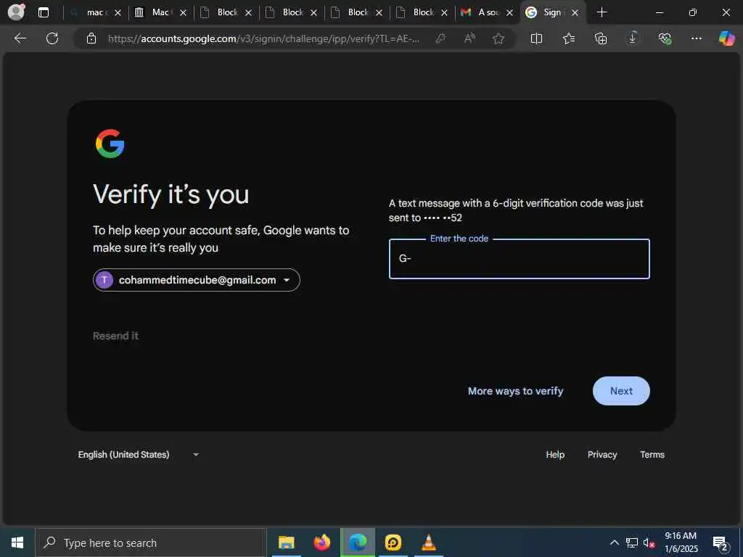
Task: Click the browser address bar URL
Action: coord(263,39)
